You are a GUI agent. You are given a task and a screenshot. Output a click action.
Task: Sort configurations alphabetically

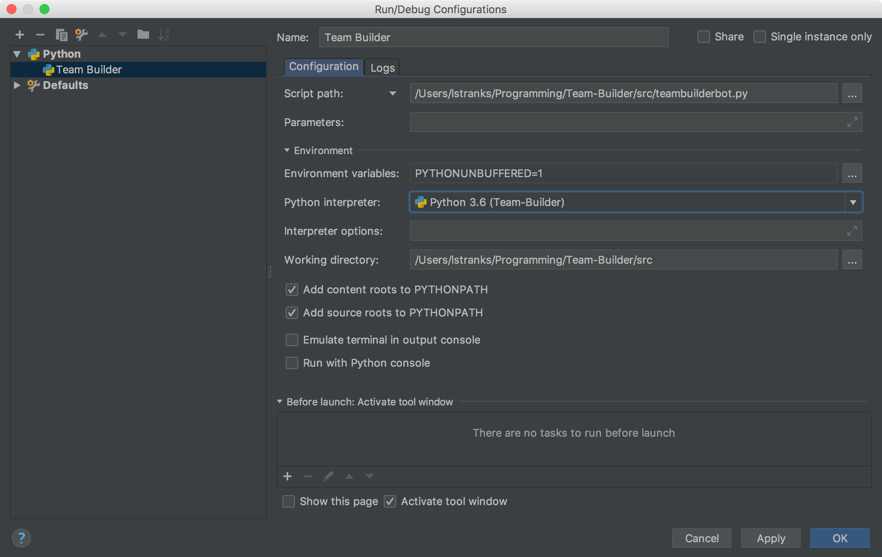(164, 35)
